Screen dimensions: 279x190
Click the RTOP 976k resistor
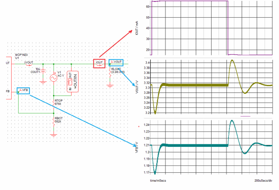[54, 102]
